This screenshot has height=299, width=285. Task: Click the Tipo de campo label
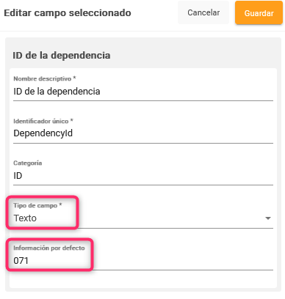[37, 206]
